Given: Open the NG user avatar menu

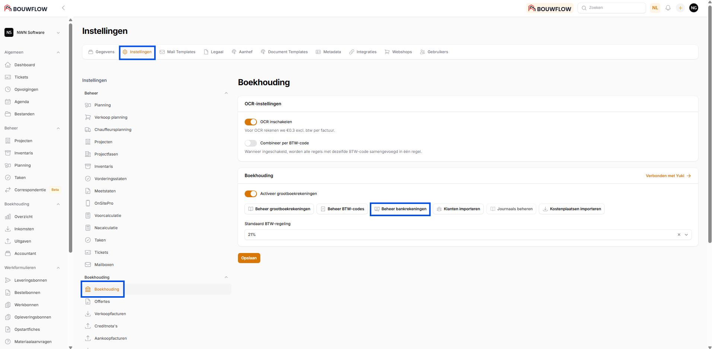Looking at the screenshot, I should point(694,8).
